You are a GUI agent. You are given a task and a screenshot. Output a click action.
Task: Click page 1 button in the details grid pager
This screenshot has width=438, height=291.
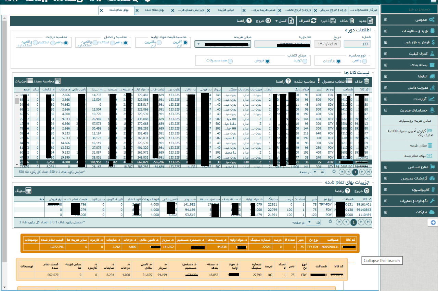354,222
